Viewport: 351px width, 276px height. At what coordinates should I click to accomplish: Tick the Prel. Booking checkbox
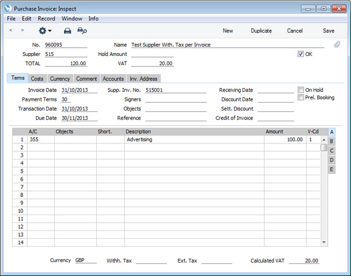[300, 97]
